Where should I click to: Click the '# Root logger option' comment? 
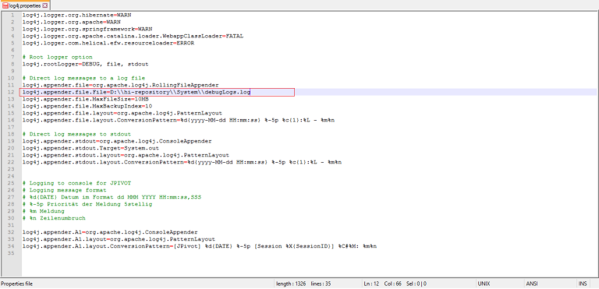(x=57, y=58)
